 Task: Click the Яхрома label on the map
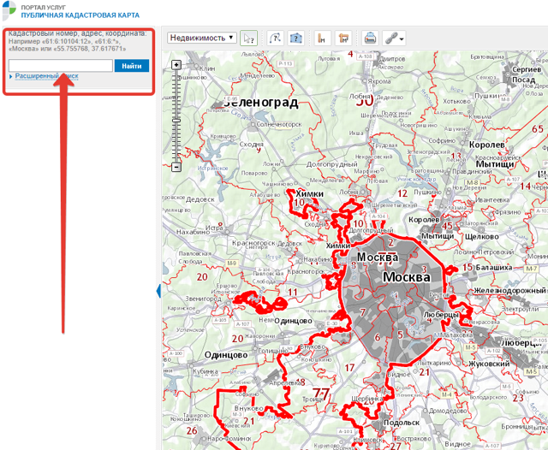pyautogui.click(x=378, y=81)
